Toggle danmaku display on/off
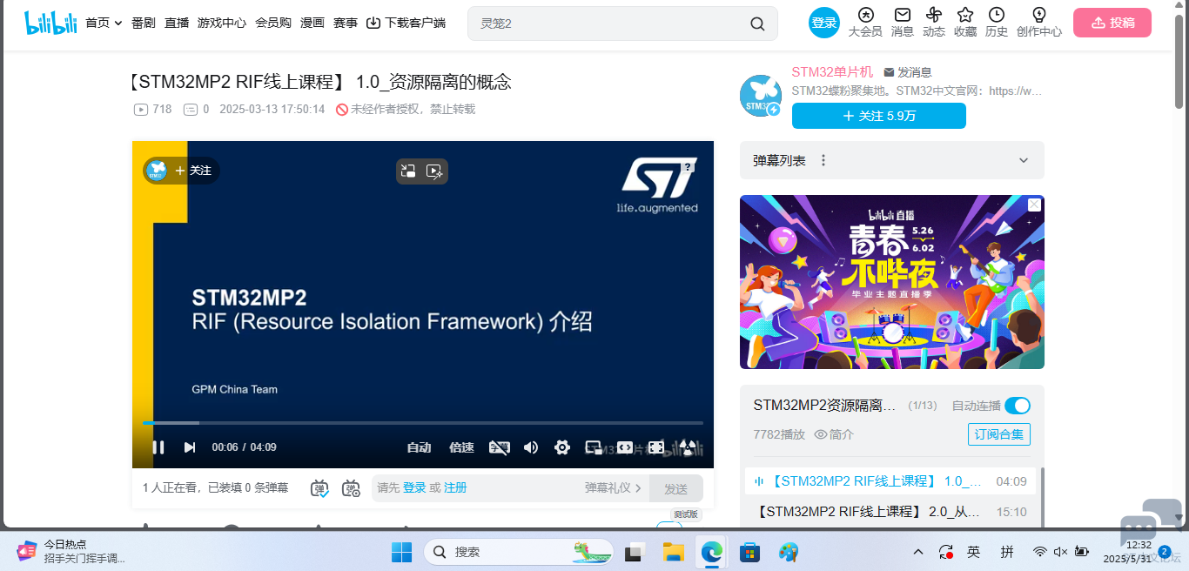Screen dimensions: 1189x571 click(x=319, y=488)
